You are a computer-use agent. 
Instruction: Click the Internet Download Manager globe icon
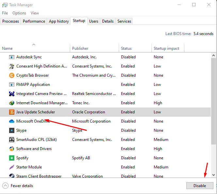coord(12,103)
